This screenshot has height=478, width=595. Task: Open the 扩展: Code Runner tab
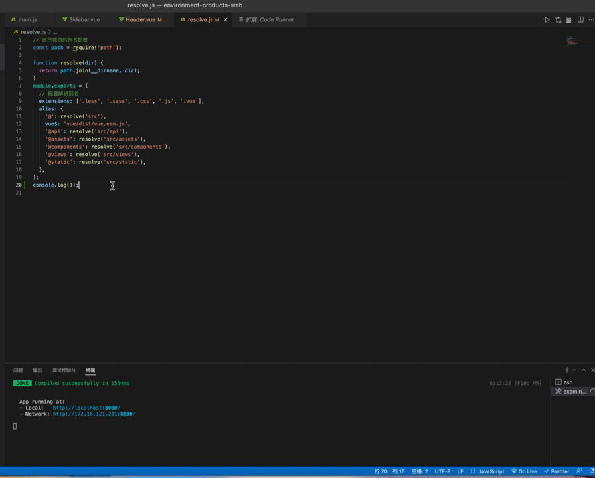pyautogui.click(x=270, y=20)
